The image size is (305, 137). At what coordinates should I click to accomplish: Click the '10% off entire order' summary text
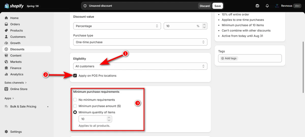click(235, 14)
